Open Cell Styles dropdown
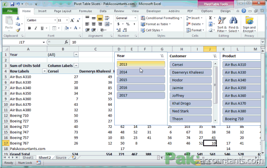Image resolution: width=267 pixels, height=168 pixels. click(151, 30)
